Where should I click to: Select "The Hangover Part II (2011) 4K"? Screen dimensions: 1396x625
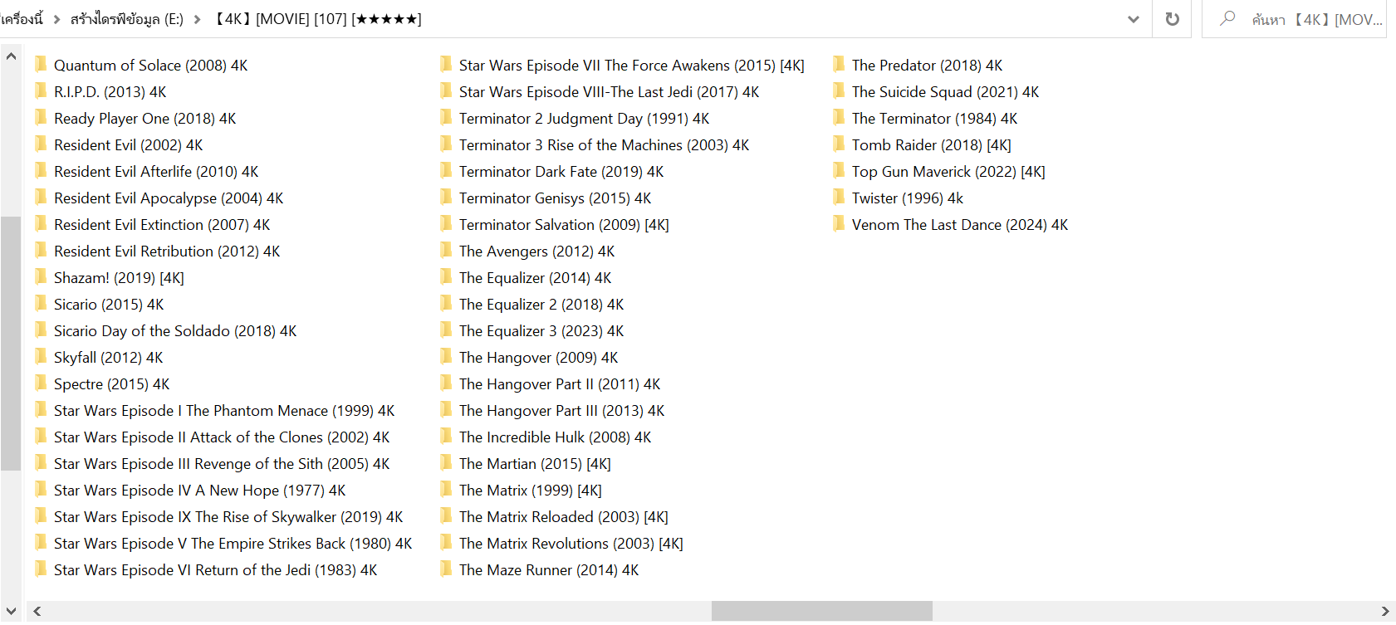pyautogui.click(x=560, y=384)
